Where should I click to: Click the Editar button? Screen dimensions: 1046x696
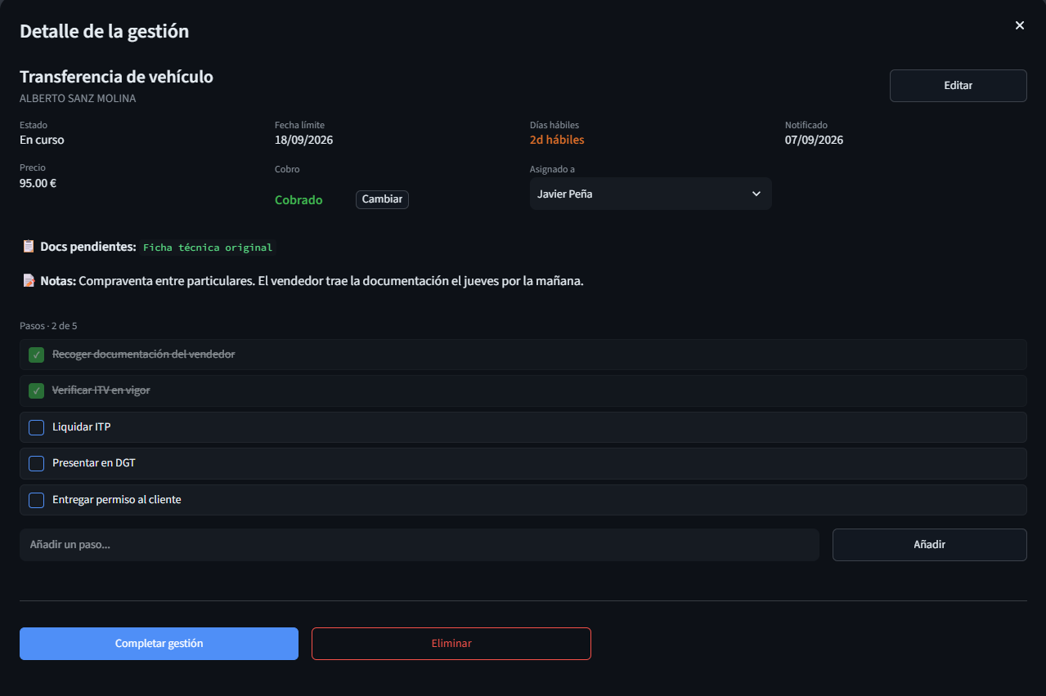(x=958, y=86)
